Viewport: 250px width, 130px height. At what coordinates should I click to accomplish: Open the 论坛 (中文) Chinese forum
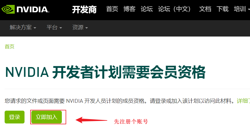(174, 9)
